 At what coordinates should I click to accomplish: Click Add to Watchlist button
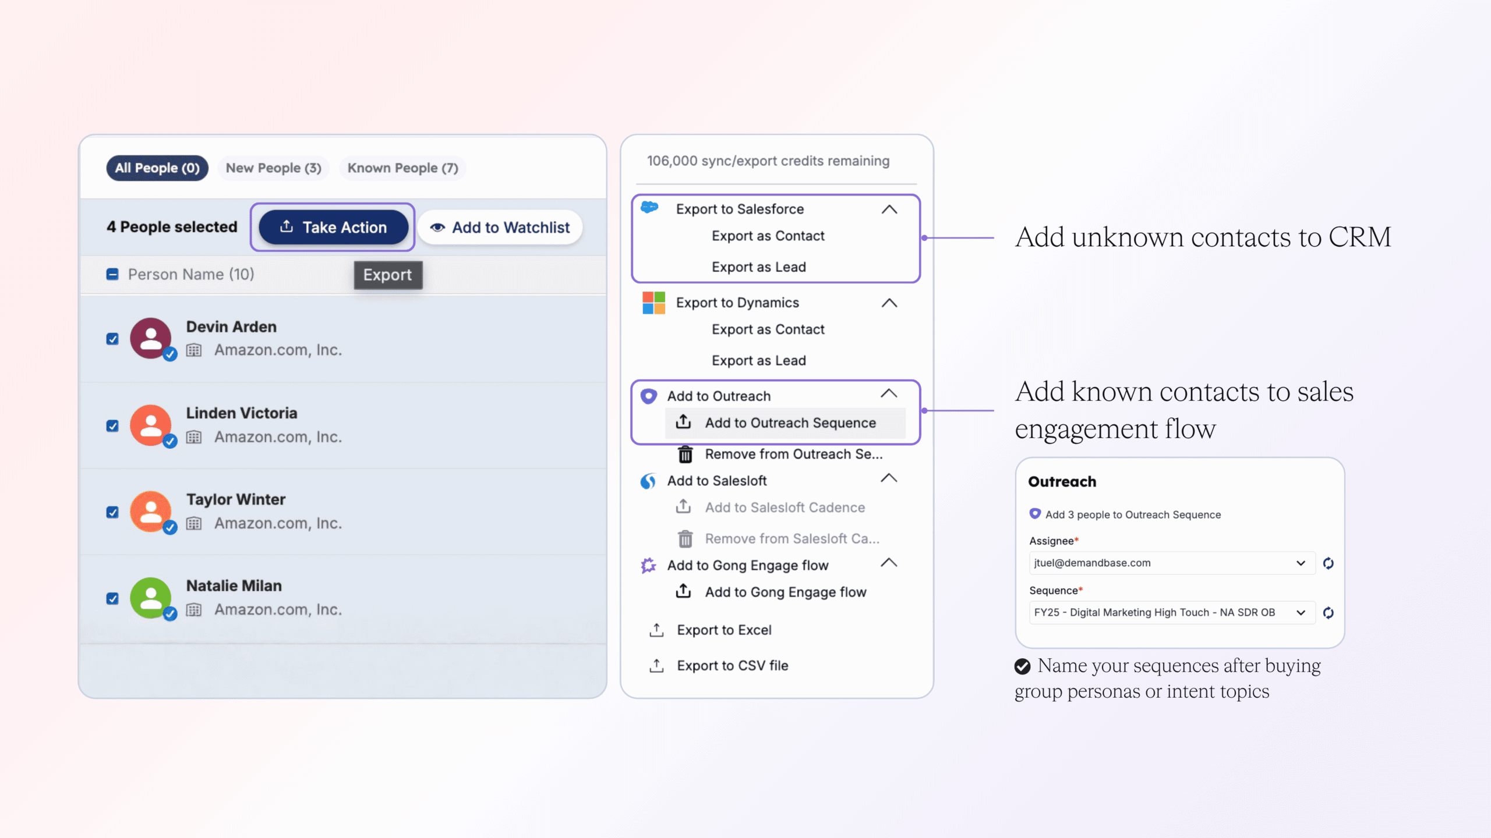pos(500,228)
